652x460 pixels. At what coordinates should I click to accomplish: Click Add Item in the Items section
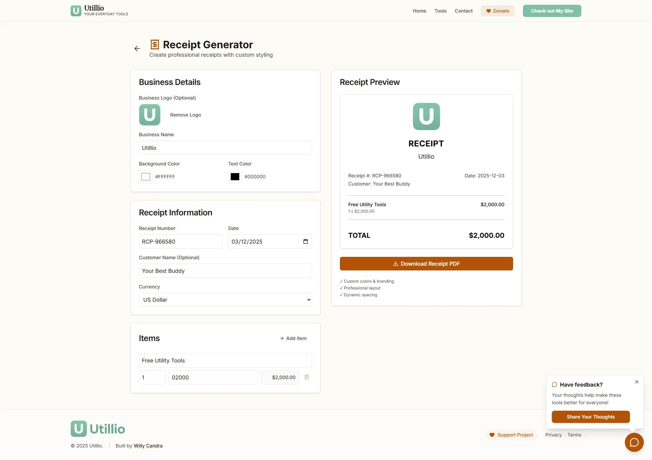click(x=293, y=338)
